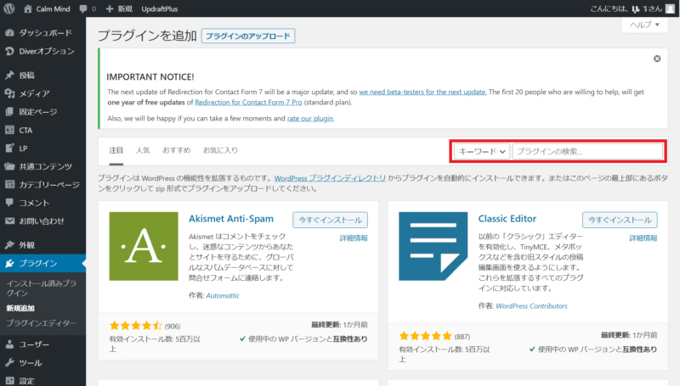
Task: Click the Akismet green A thumbnail
Action: [144, 246]
